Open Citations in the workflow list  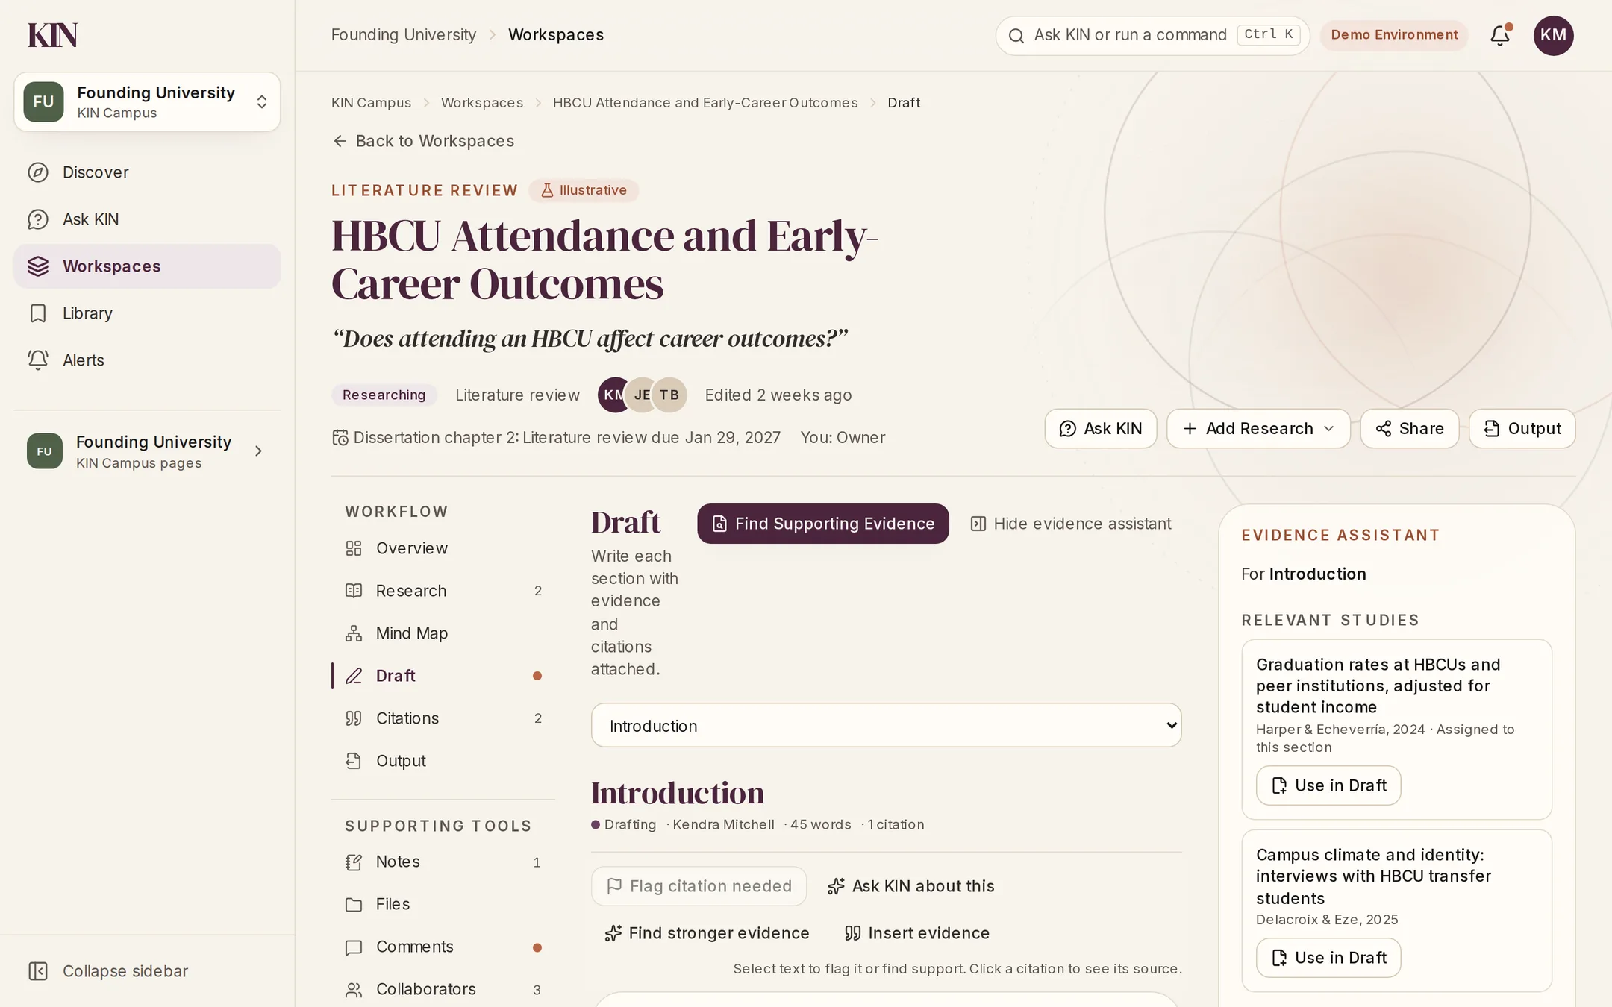[443, 718]
